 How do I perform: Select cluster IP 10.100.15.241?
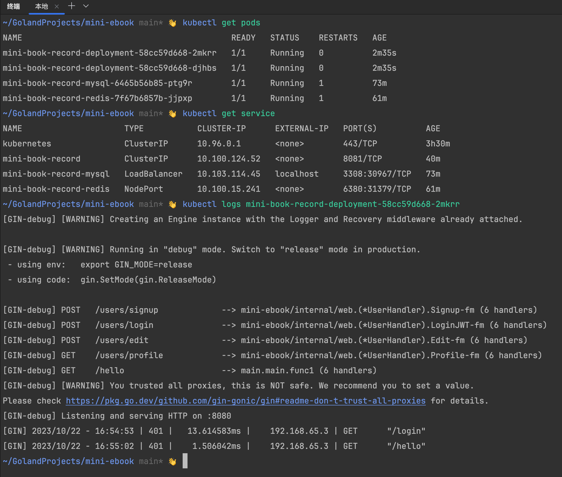(x=229, y=189)
